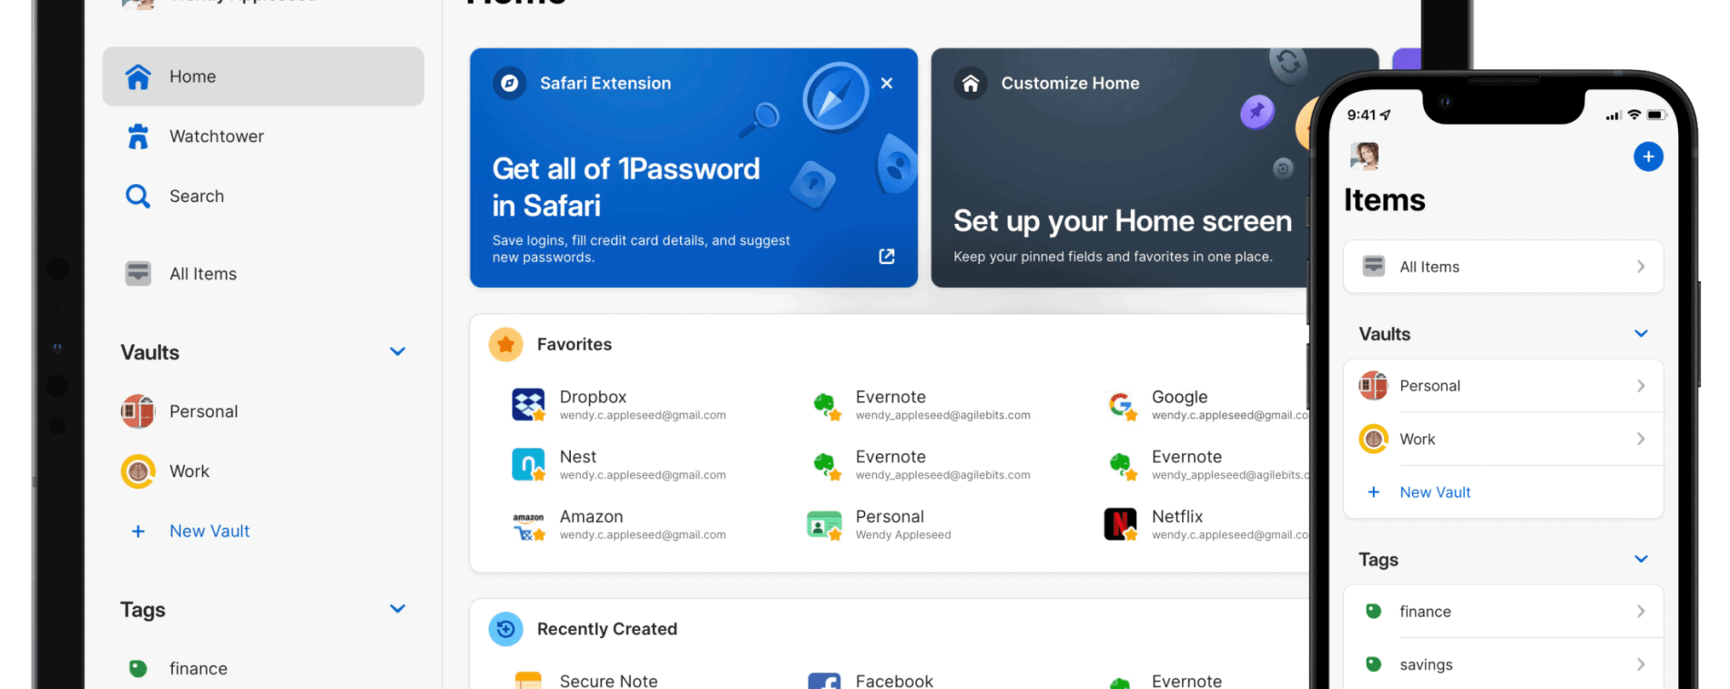Image resolution: width=1730 pixels, height=689 pixels.
Task: Tap the battery indicator in iPhone status bar
Action: click(1657, 115)
